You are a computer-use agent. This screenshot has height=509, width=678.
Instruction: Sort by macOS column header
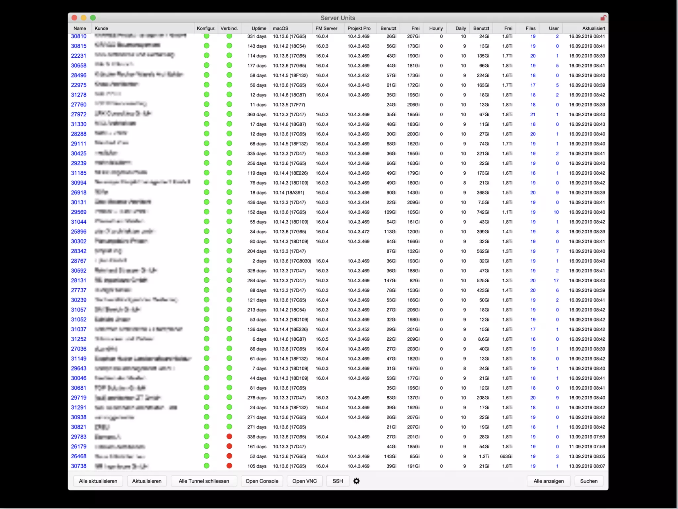(280, 28)
